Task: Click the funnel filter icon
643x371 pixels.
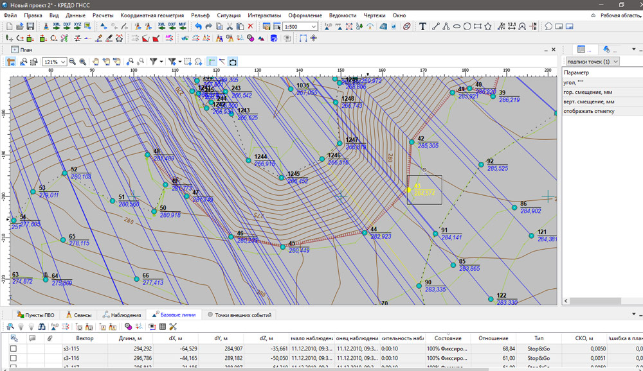Action: pos(154,62)
